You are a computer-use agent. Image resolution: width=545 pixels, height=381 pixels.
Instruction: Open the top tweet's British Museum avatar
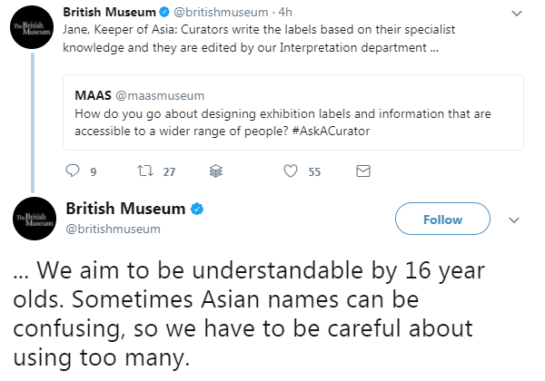coord(32,27)
